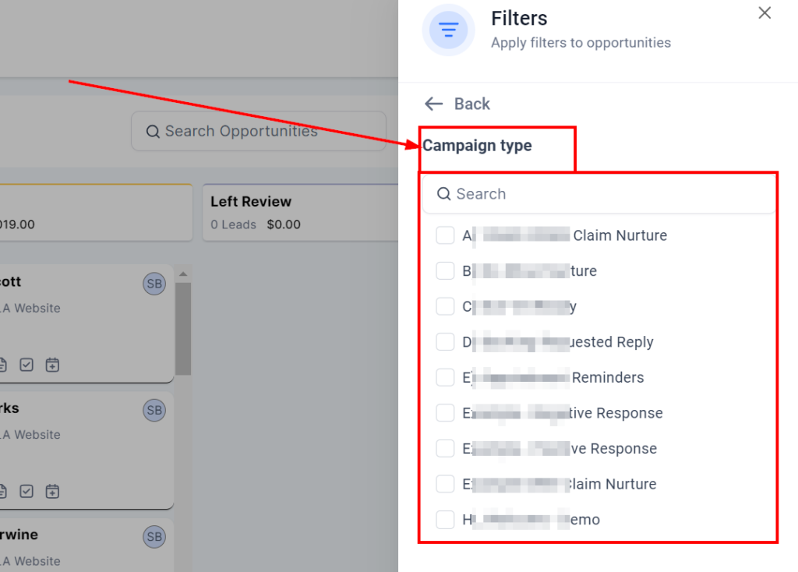Viewport: 798px width, 572px height.
Task: Check the campaign option ending in Reminders
Action: click(445, 377)
